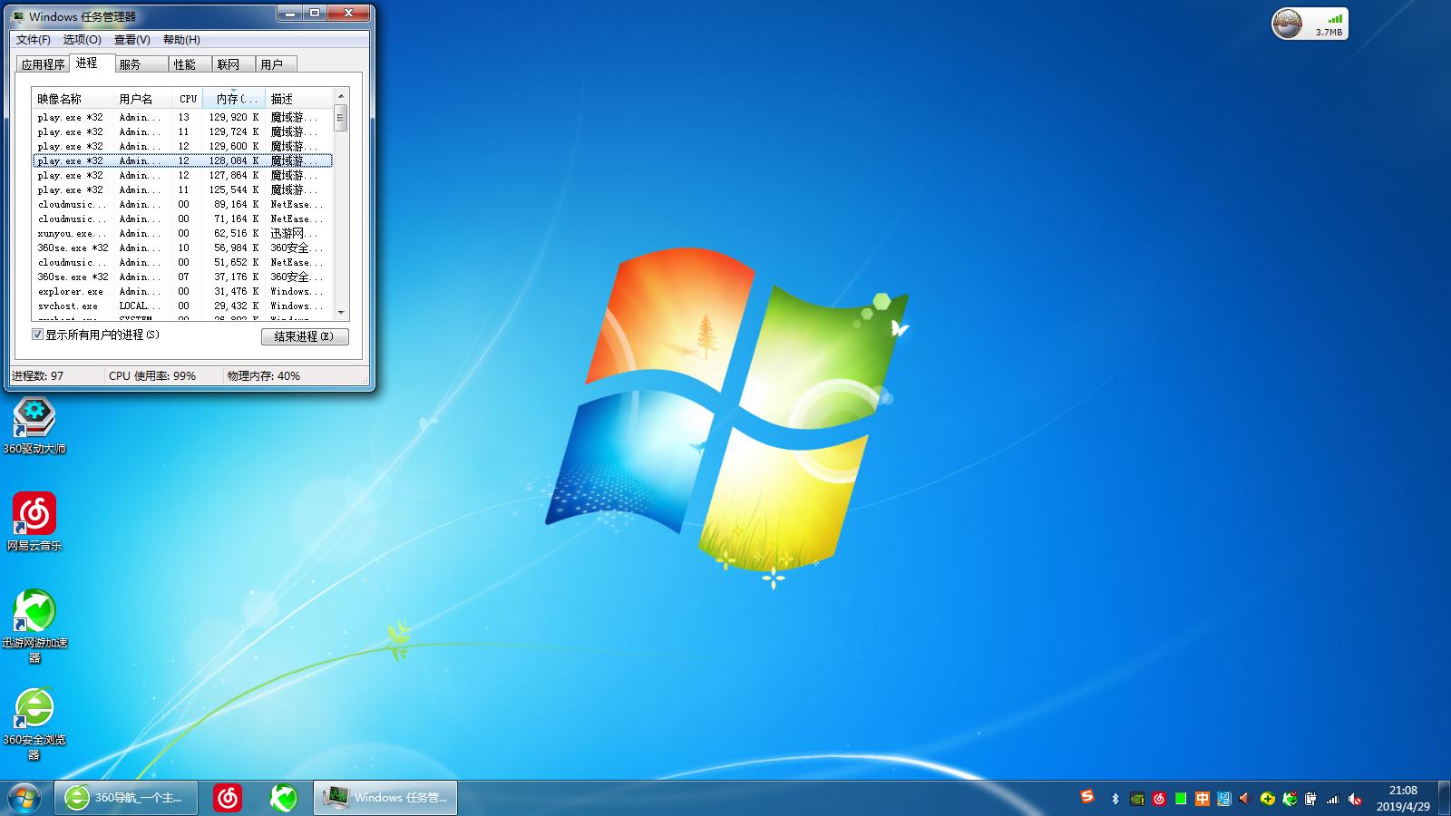Sort by 映像名称 column header

[x=73, y=99]
